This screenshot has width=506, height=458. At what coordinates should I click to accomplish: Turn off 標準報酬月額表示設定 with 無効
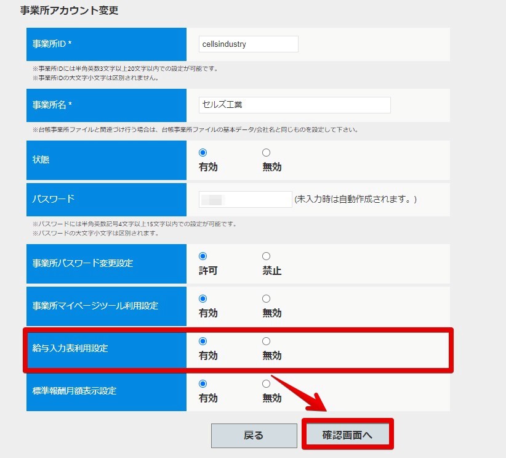pyautogui.click(x=266, y=384)
